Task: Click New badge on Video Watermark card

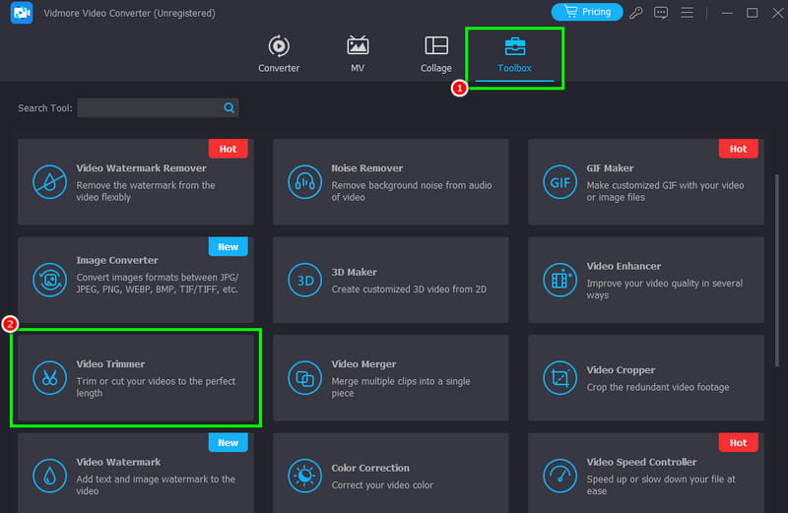Action: point(228,443)
